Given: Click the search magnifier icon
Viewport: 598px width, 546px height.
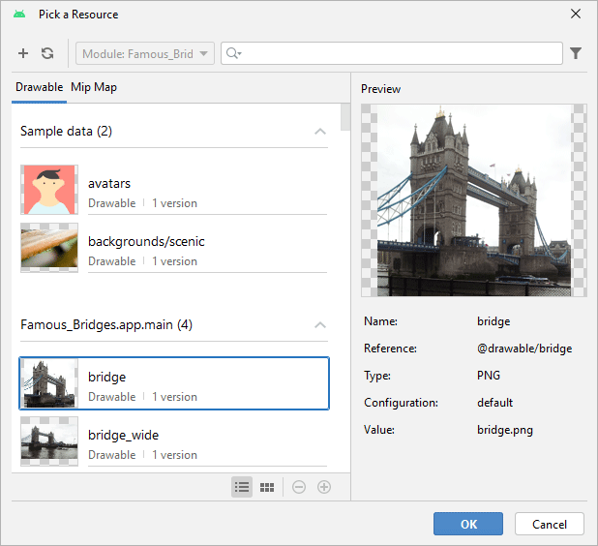Looking at the screenshot, I should click(232, 53).
